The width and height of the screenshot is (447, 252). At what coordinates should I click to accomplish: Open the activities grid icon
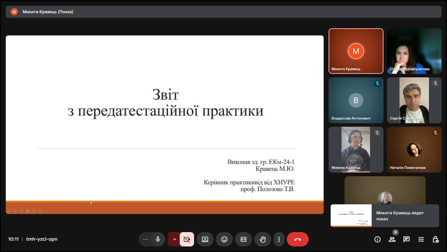[421, 239]
